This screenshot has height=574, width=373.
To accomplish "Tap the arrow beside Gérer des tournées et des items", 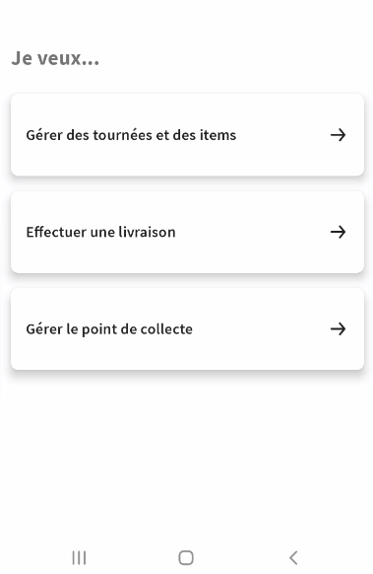I will click(x=338, y=135).
